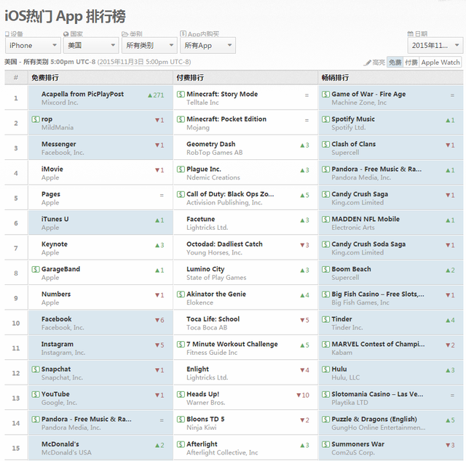Open the iPhone device dropdown
The width and height of the screenshot is (466, 461).
pos(33,45)
